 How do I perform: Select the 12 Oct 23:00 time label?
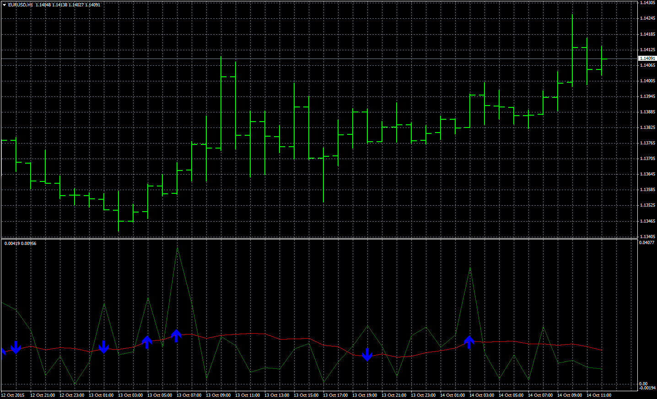[72, 395]
